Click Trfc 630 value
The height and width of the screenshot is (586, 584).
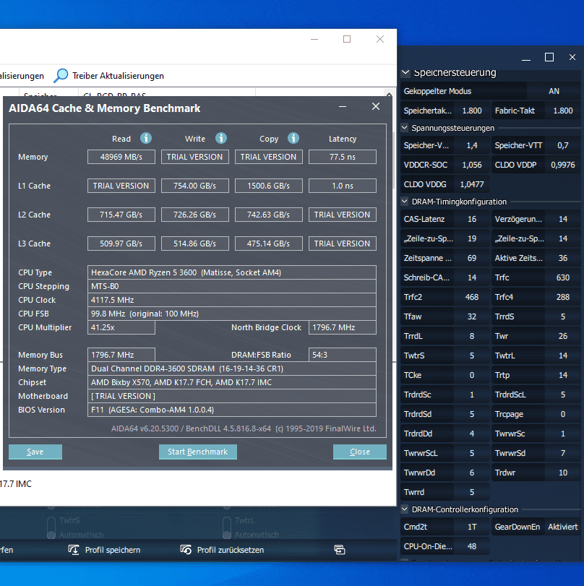(563, 277)
